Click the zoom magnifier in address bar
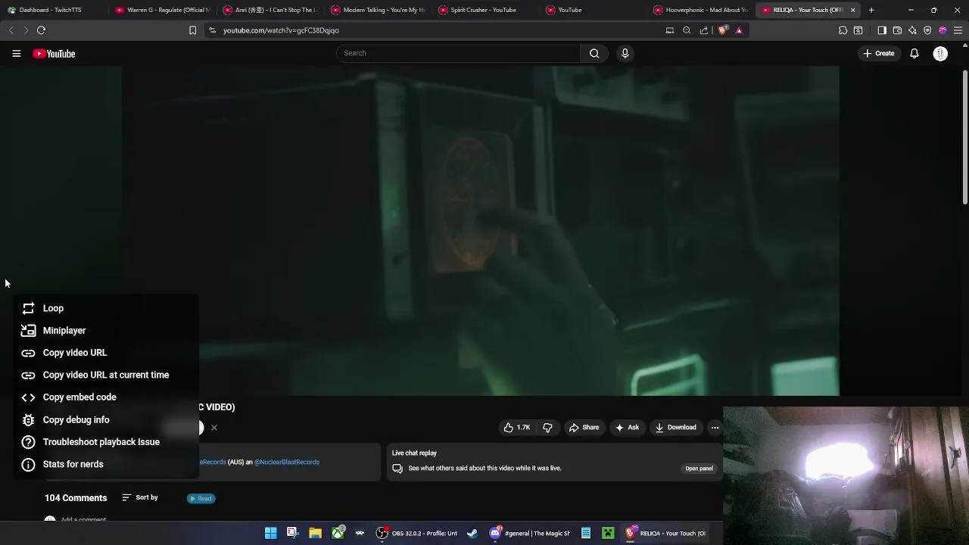969x545 pixels. click(687, 30)
